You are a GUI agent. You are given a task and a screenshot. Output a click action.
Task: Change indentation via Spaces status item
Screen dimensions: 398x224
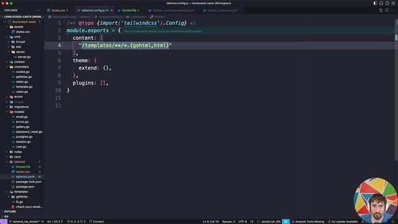tap(228, 222)
